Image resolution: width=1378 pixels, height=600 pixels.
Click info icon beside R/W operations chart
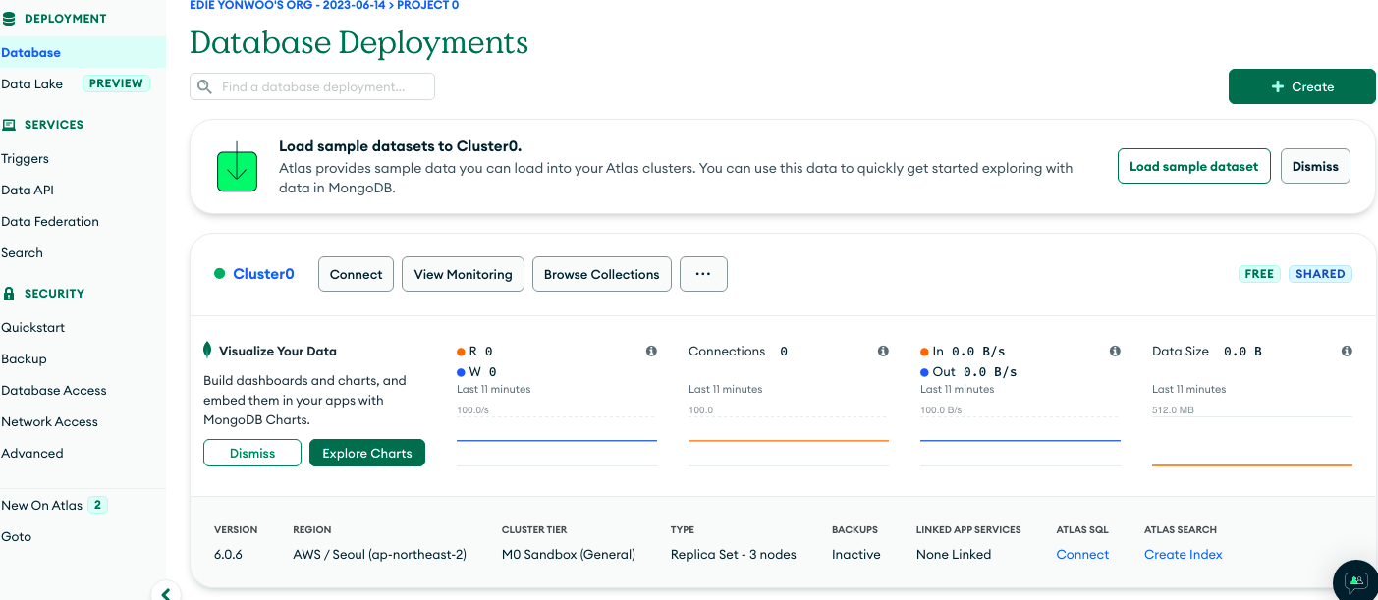coord(651,351)
